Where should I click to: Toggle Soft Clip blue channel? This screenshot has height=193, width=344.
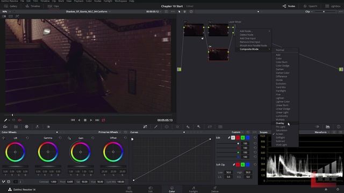click(248, 165)
